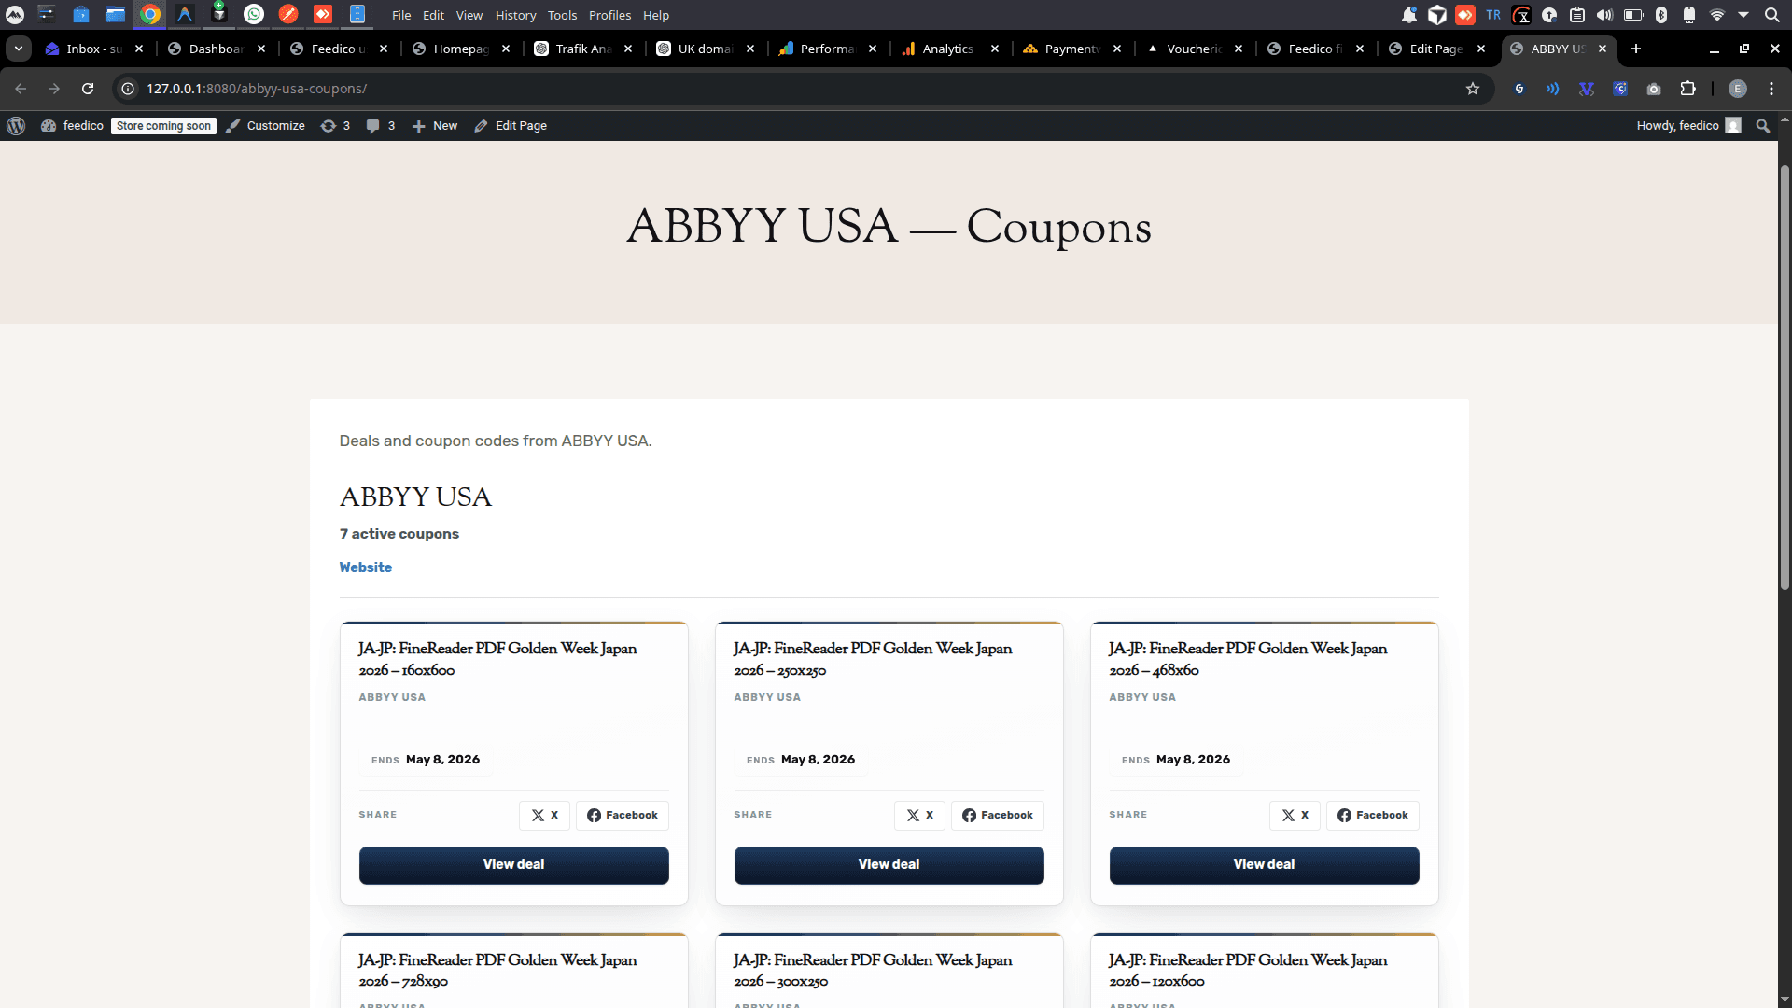The image size is (1792, 1008).
Task: Click New in the admin bar
Action: coord(434,126)
